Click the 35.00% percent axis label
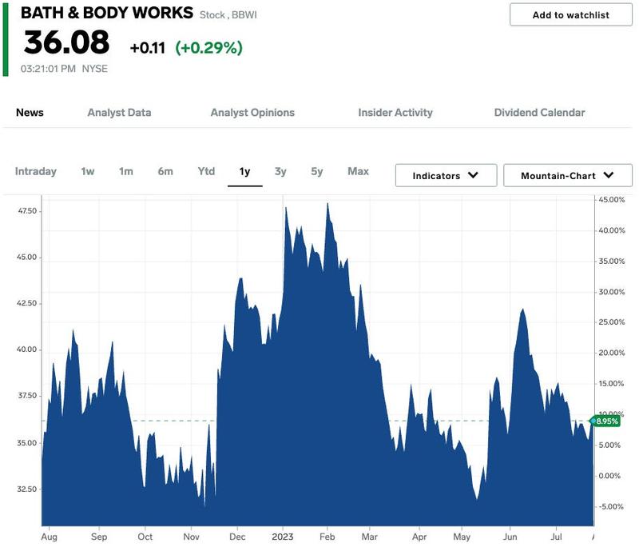639x547 pixels. pyautogui.click(x=611, y=261)
